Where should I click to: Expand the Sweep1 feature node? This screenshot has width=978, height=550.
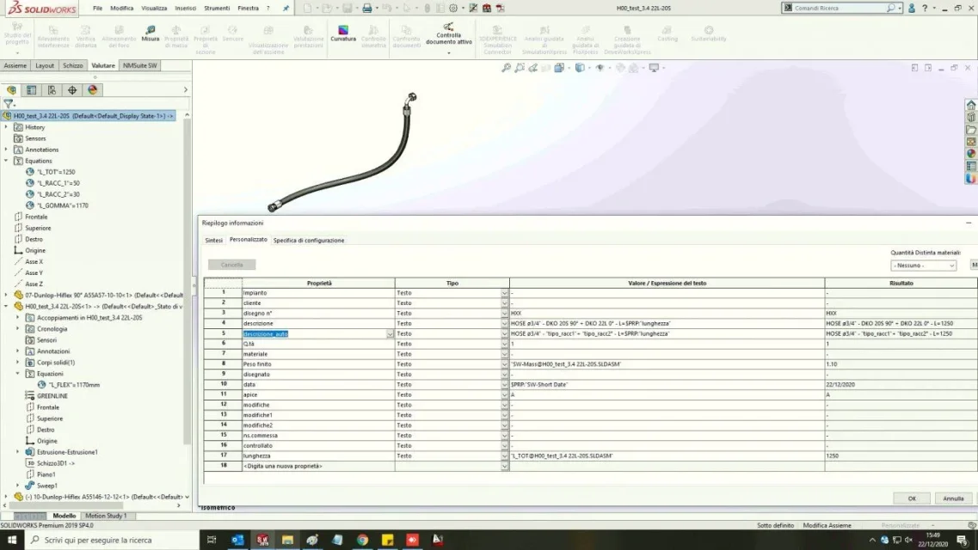17,486
